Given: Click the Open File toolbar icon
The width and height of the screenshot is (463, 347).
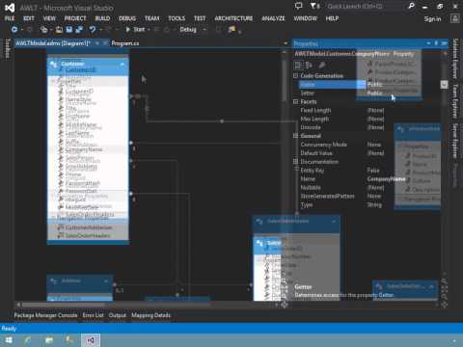Looking at the screenshot, I should click(59, 30).
